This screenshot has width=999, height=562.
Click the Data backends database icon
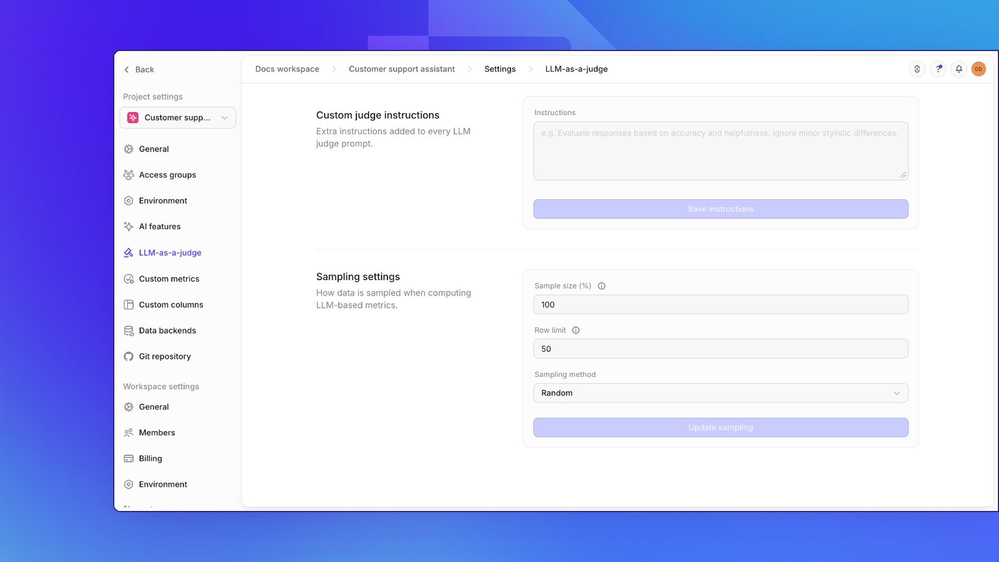pyautogui.click(x=129, y=331)
